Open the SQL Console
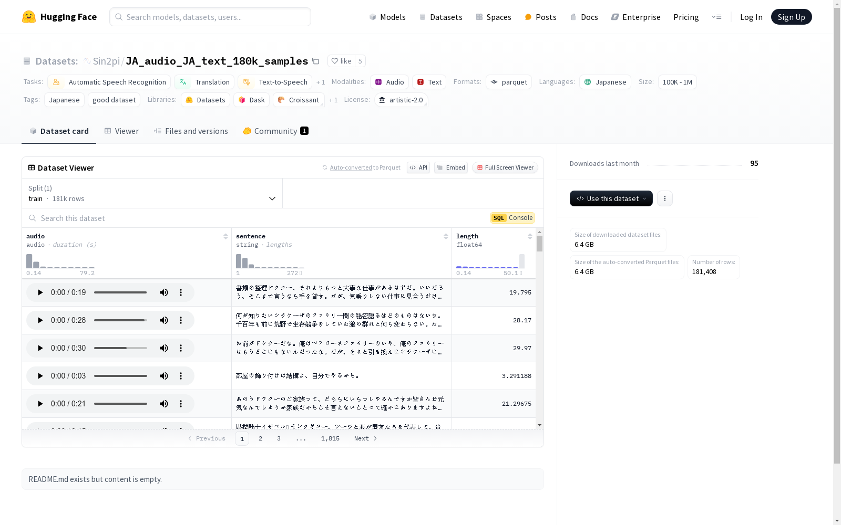 (x=512, y=218)
